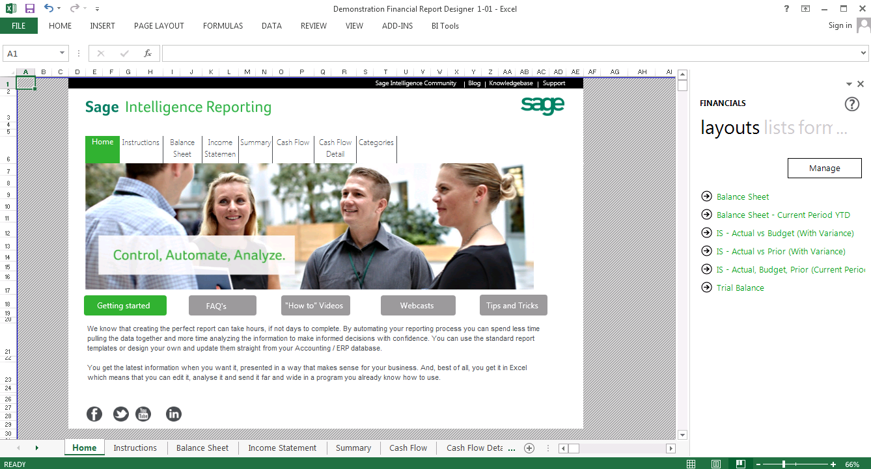Switch to Page Layout view icon
The width and height of the screenshot is (871, 469).
716,464
